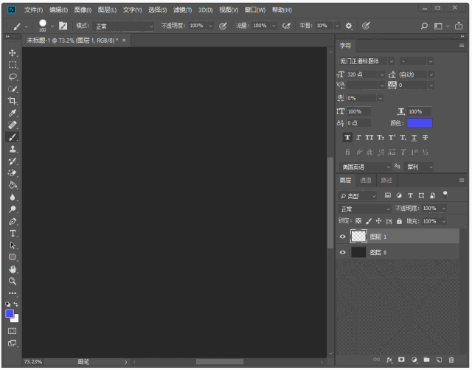The width and height of the screenshot is (472, 370).
Task: Open the brush preset picker dropdown
Action: [52, 27]
